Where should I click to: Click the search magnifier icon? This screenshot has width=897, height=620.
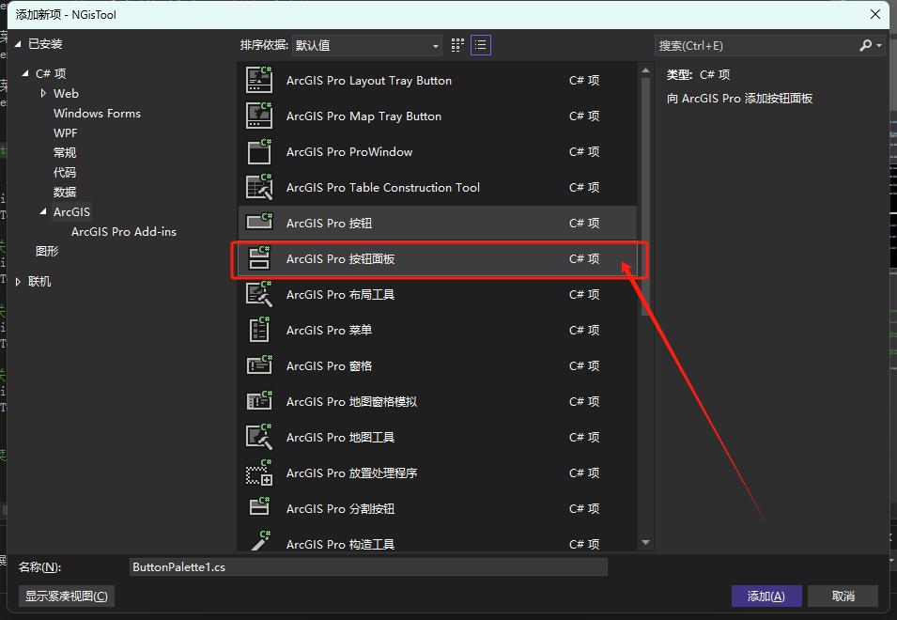866,45
